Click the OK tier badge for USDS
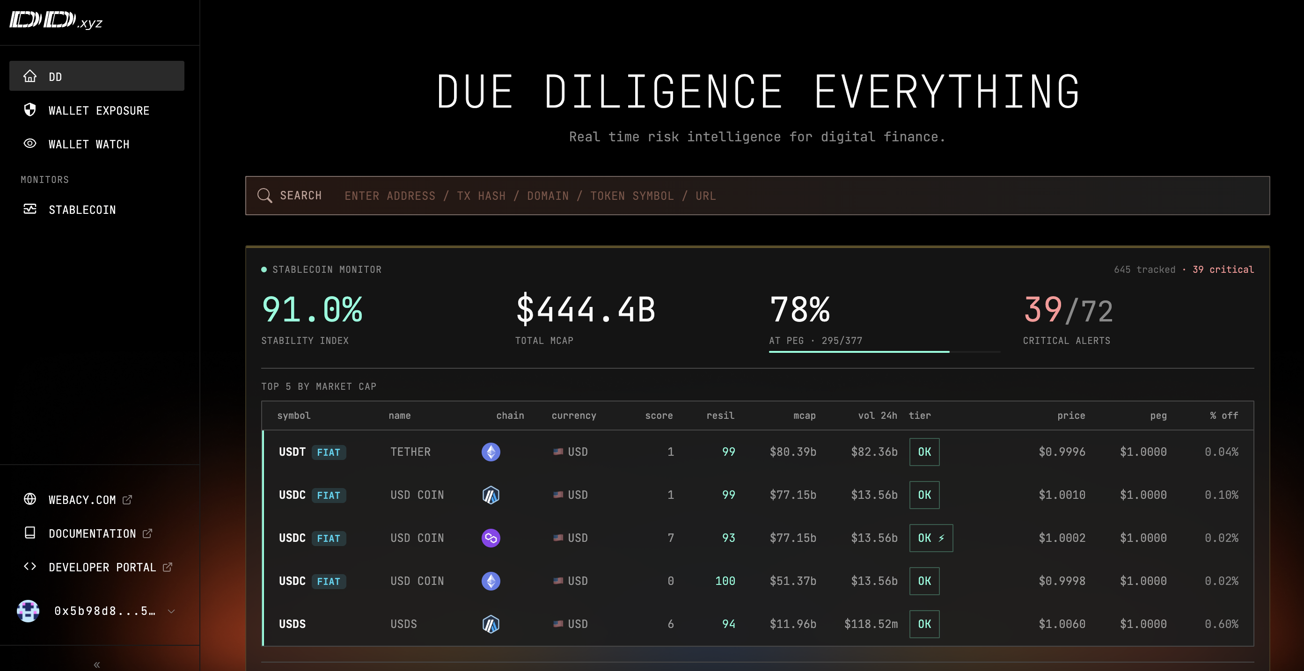The height and width of the screenshot is (671, 1304). point(924,624)
